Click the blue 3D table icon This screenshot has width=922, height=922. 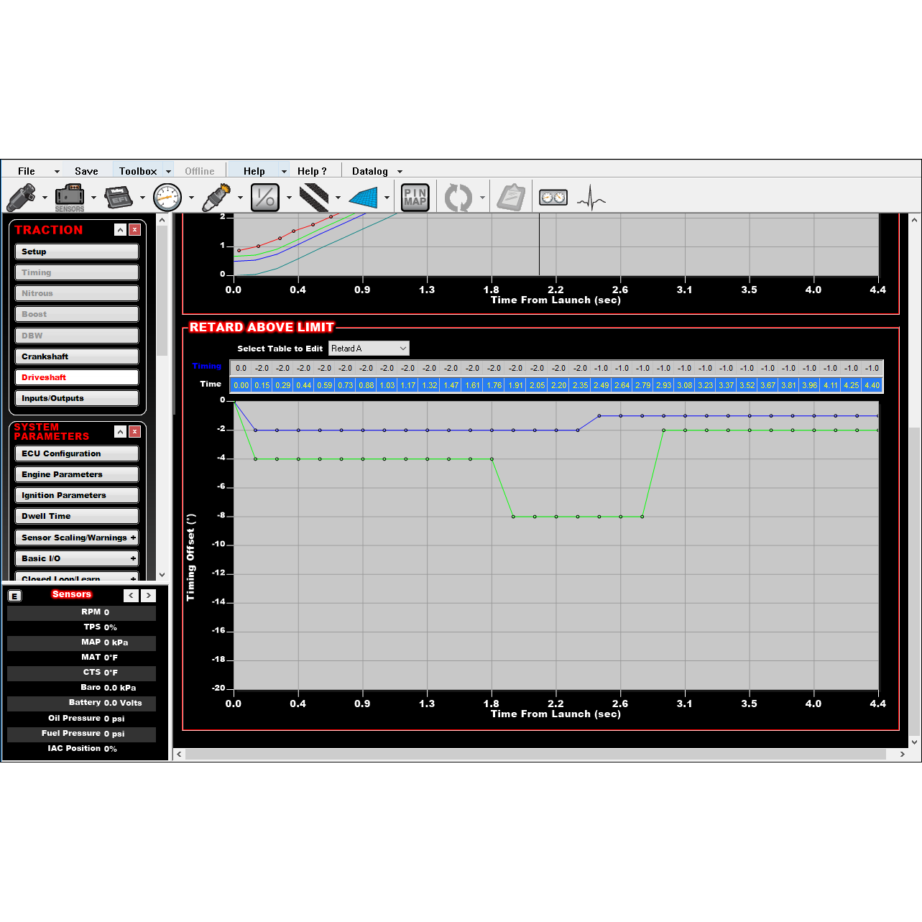point(364,197)
